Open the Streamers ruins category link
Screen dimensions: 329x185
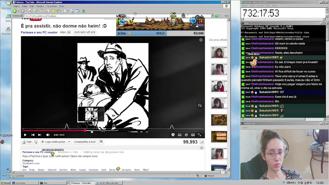(31, 163)
